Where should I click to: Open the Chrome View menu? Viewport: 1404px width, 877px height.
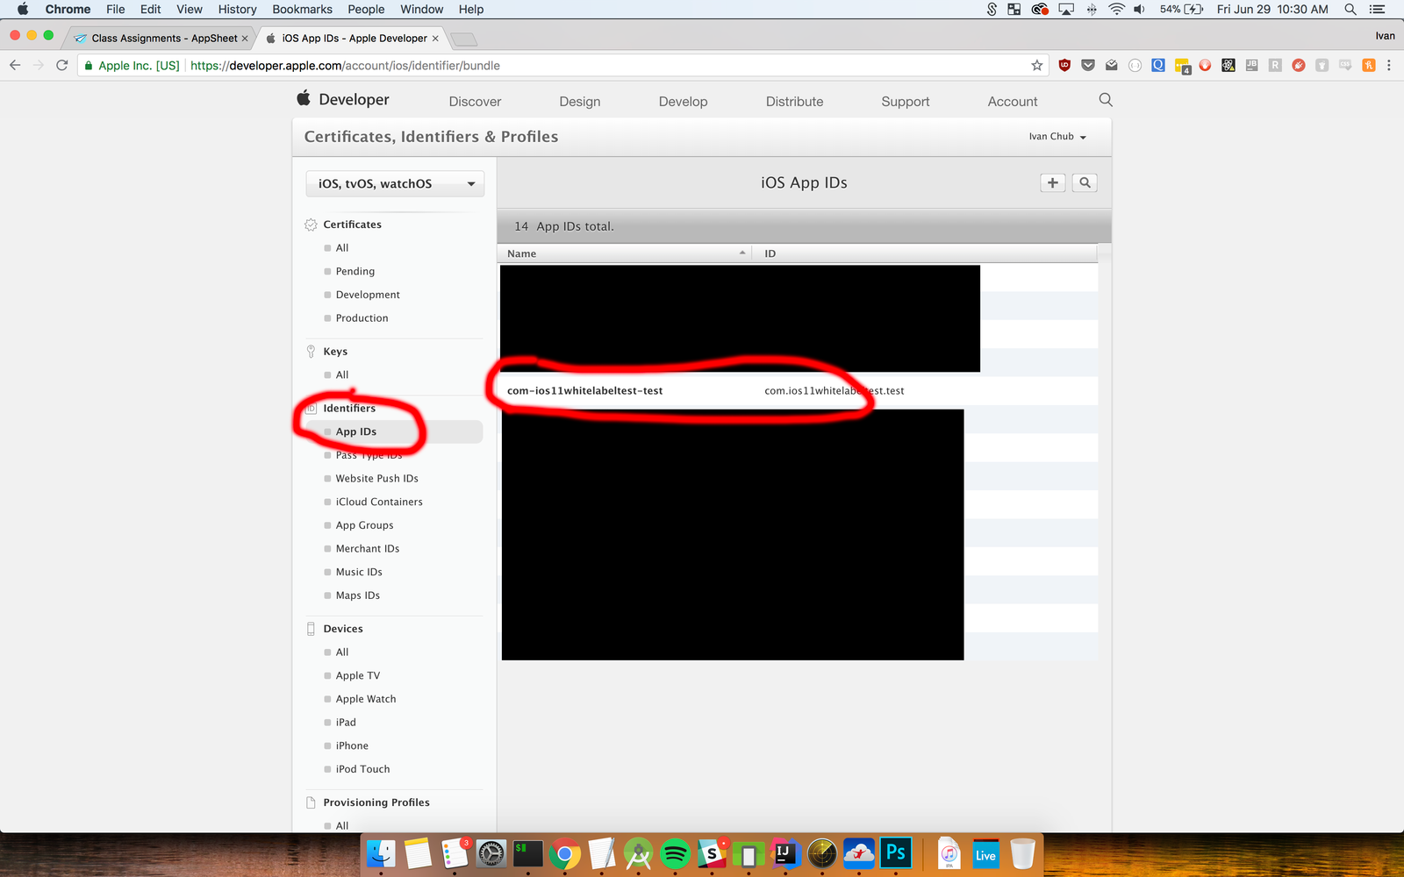pos(190,9)
